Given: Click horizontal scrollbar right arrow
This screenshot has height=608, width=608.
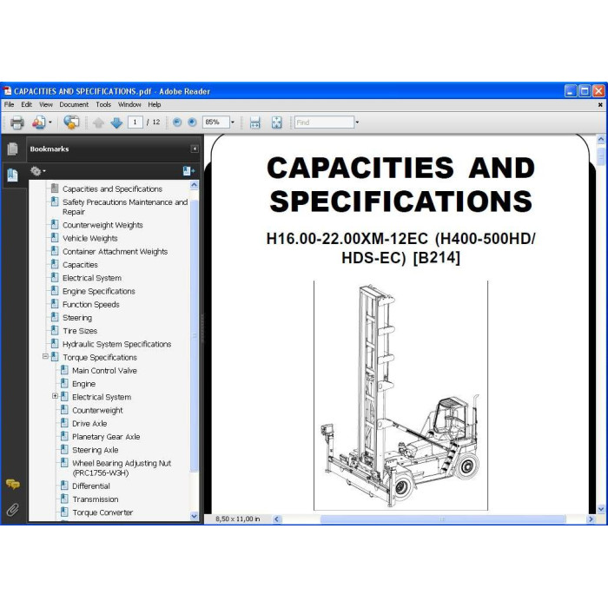Looking at the screenshot, I should coord(591,519).
